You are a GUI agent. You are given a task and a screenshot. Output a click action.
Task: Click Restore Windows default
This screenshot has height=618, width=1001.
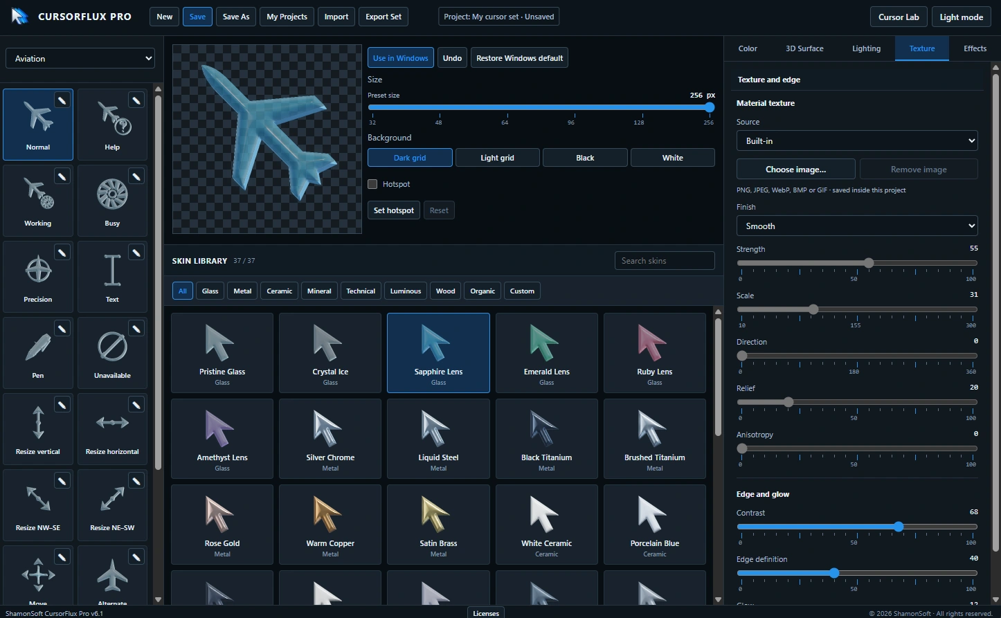519,58
